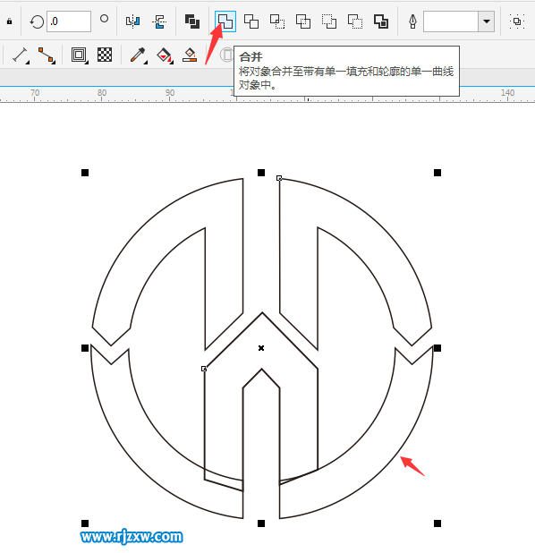
Task: Click the Combine objects icon
Action: [192, 21]
